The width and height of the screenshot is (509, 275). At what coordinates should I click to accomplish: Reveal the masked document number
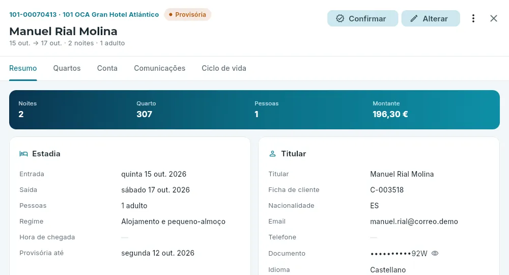(x=435, y=253)
